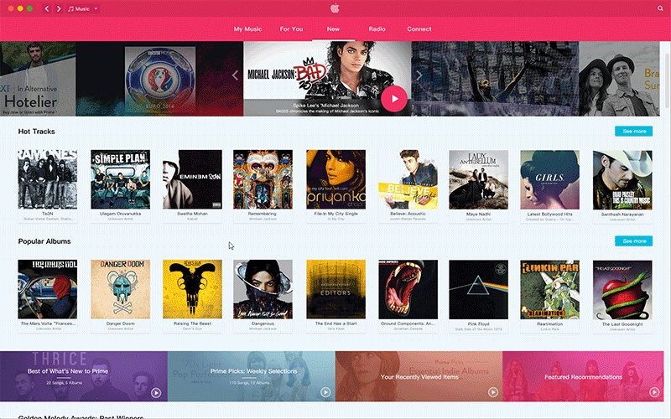Click See more for Popular Albums
Image resolution: width=671 pixels, height=419 pixels.
(634, 241)
